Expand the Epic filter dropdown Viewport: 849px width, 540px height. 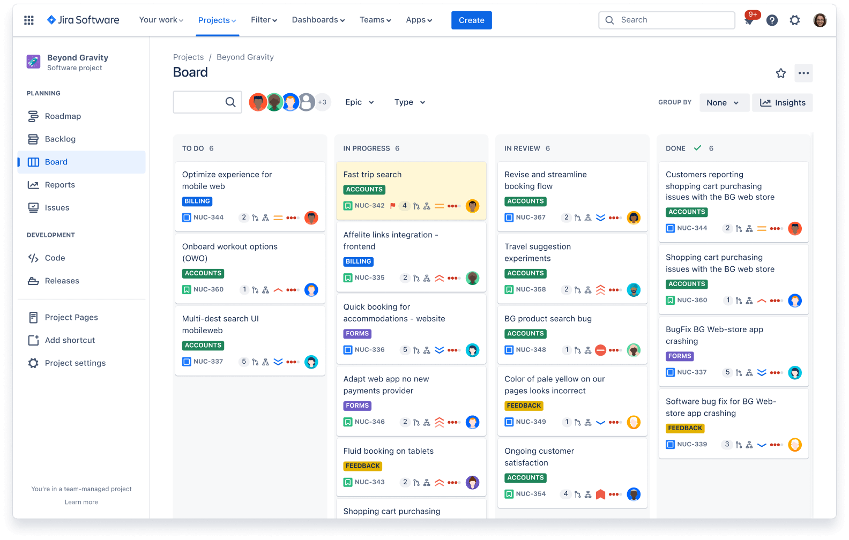(x=359, y=102)
